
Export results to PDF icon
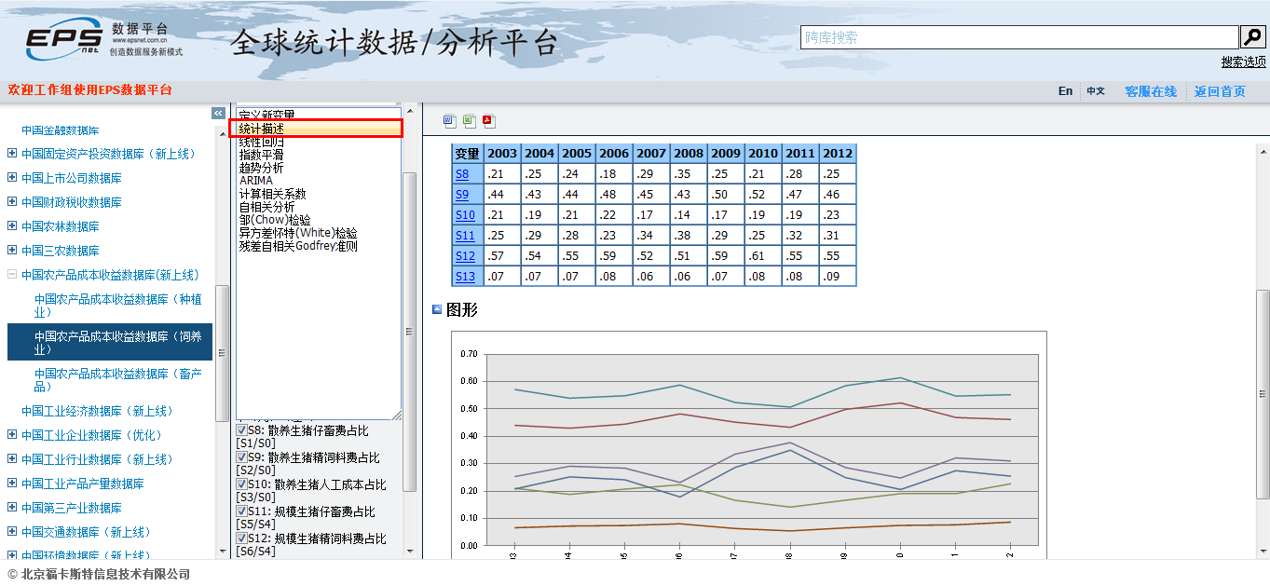point(489,121)
